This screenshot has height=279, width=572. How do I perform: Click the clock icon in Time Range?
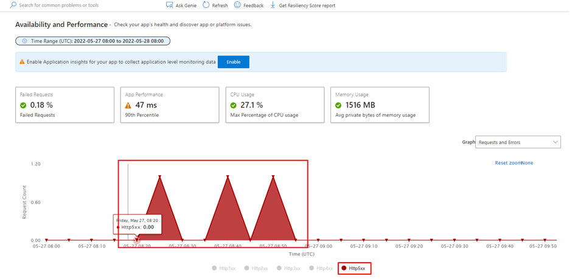[x=24, y=41]
